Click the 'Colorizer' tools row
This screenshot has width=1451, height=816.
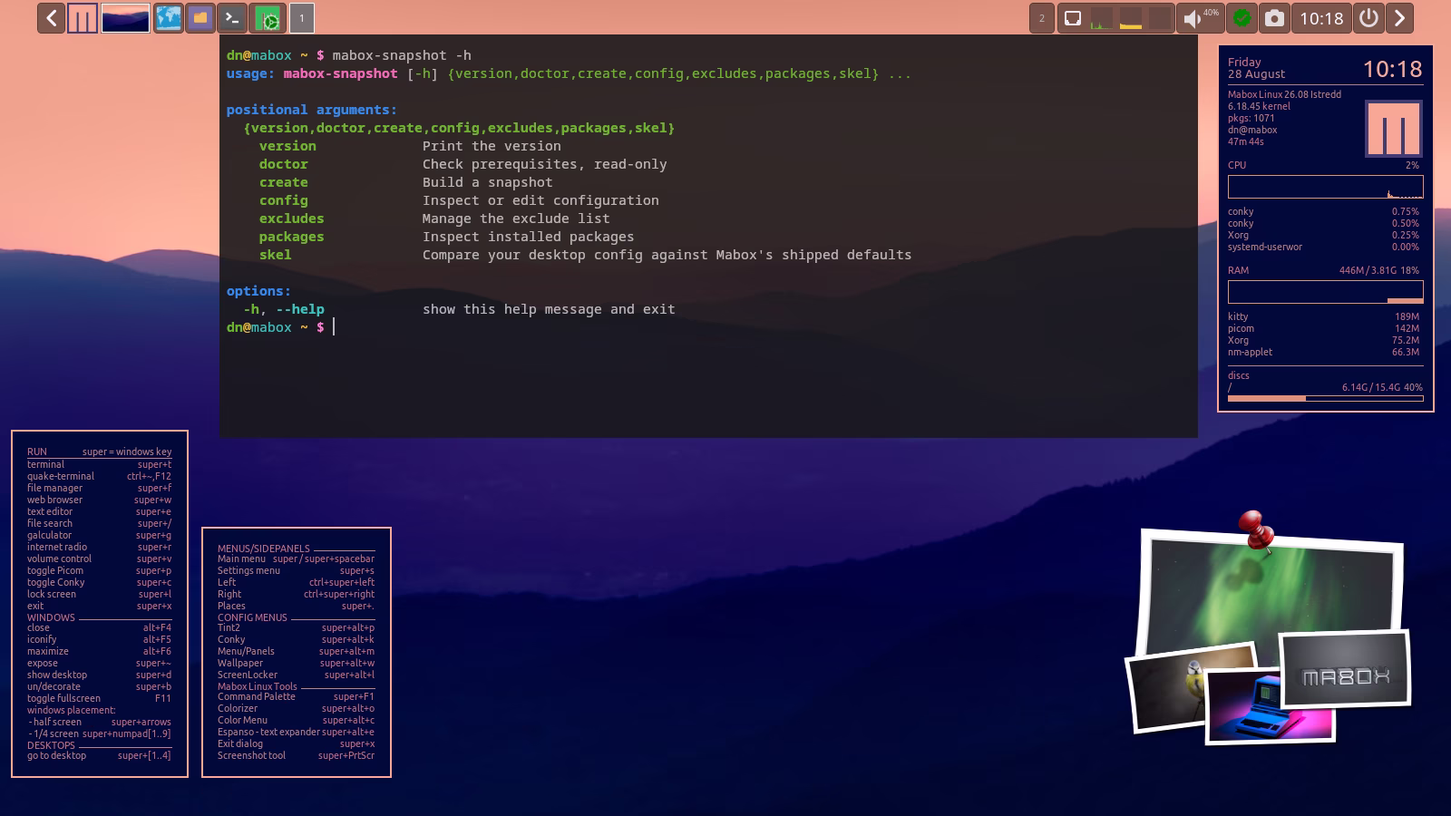[x=296, y=708]
